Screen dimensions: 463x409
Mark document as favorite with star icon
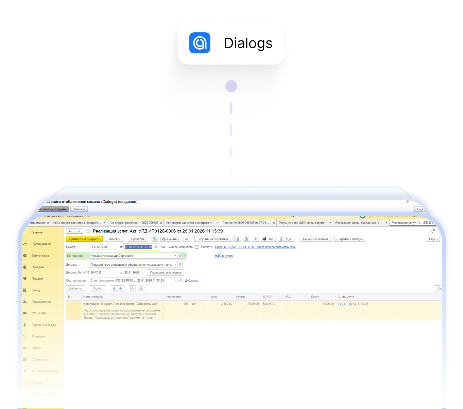pos(88,231)
